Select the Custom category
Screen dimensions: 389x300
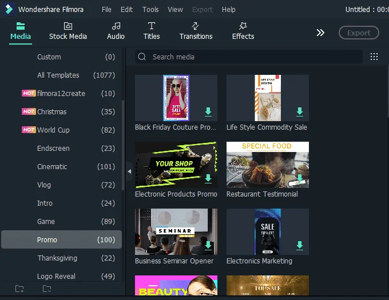click(x=61, y=57)
